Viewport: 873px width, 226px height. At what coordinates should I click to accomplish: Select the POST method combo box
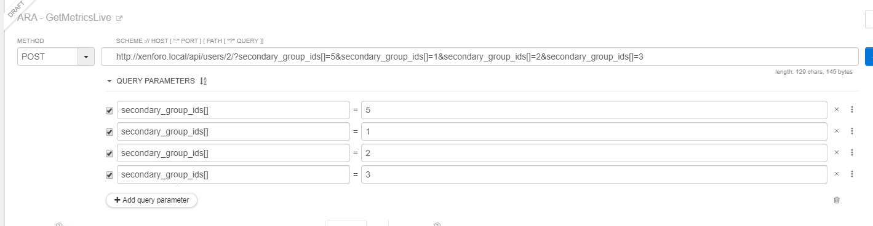[55, 56]
